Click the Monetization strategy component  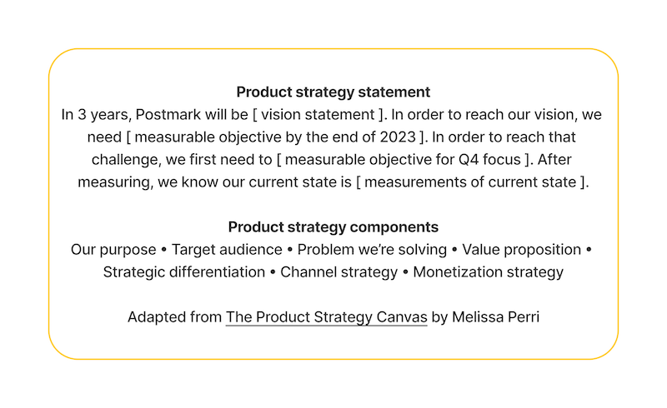point(488,272)
